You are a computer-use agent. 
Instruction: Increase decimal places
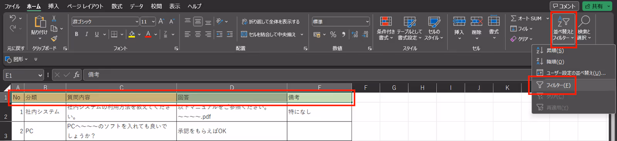click(355, 35)
